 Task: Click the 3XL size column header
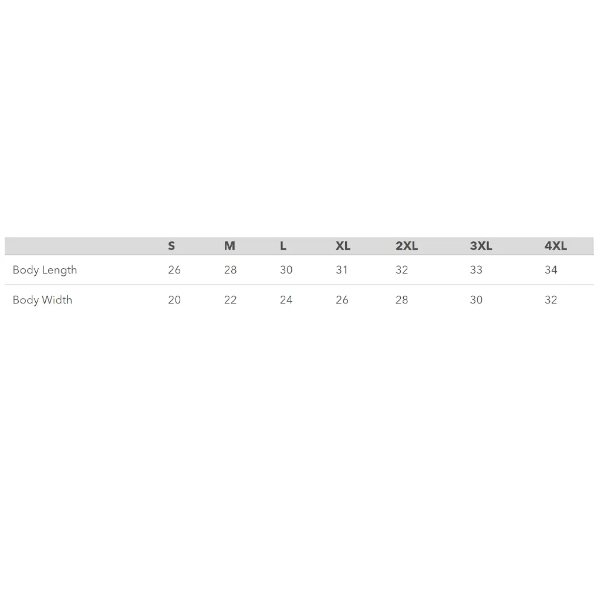481,246
